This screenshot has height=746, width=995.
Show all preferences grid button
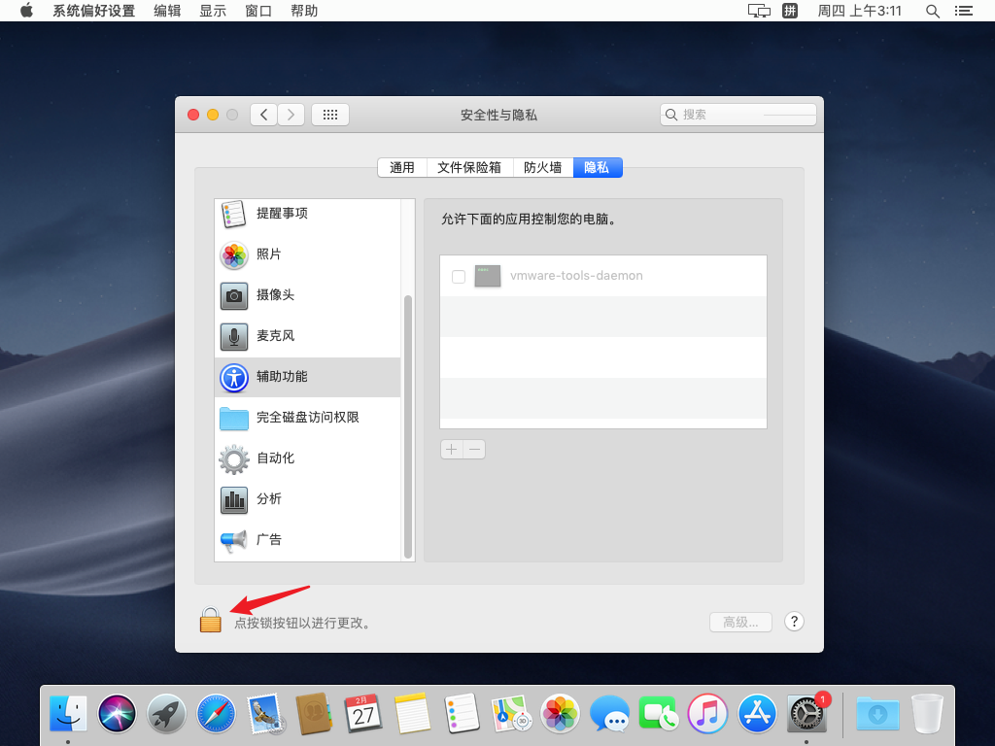coord(330,115)
